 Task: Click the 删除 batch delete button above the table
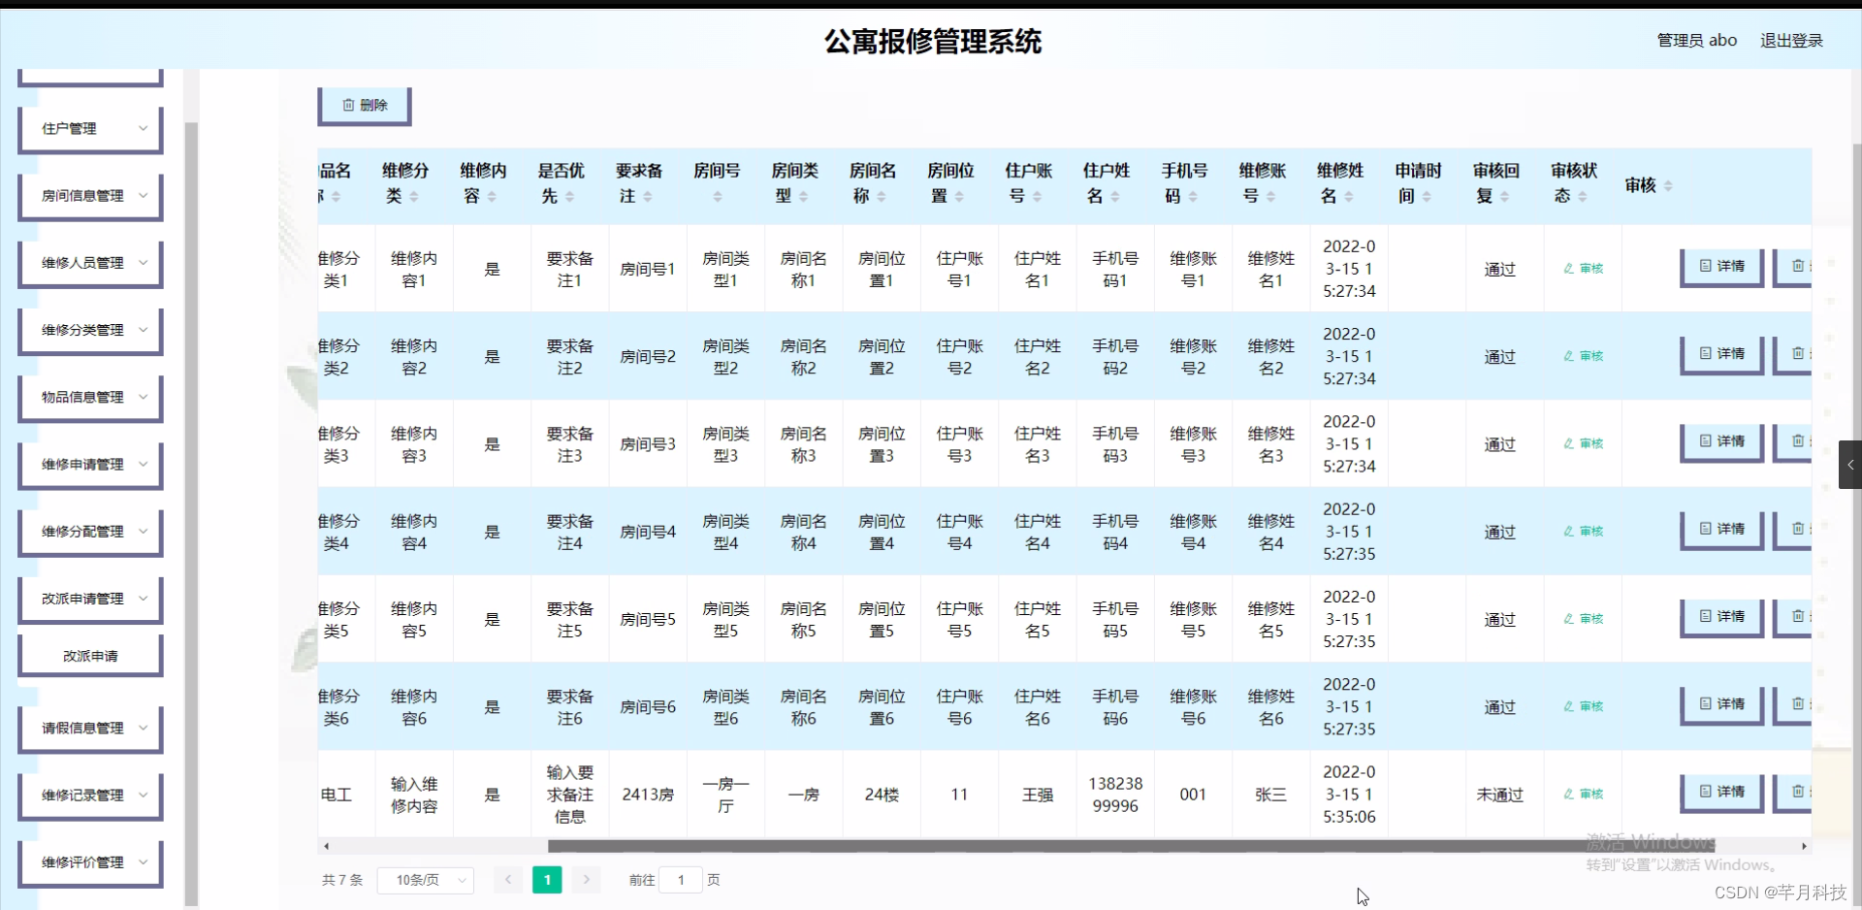pyautogui.click(x=364, y=105)
